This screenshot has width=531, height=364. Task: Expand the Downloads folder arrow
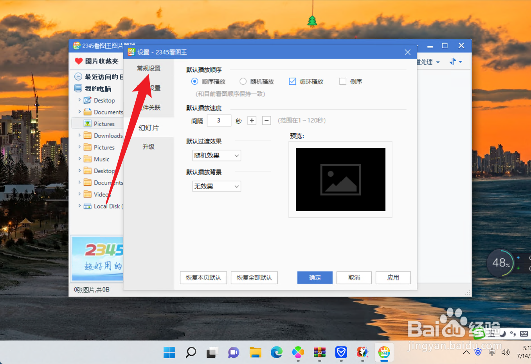80,135
